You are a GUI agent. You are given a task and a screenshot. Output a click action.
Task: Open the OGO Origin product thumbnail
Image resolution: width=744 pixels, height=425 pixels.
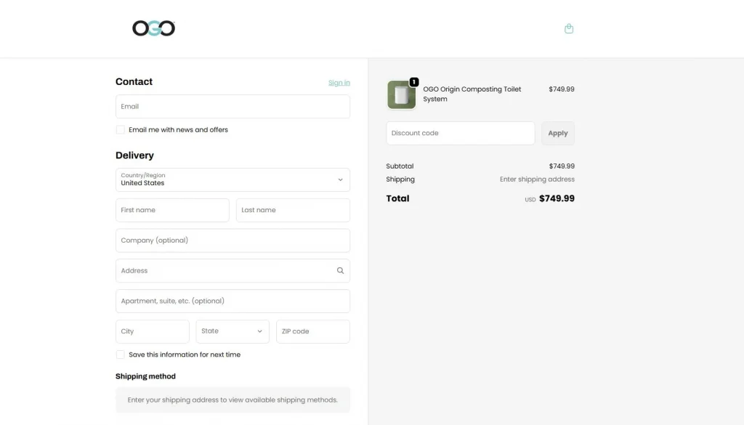tap(401, 94)
